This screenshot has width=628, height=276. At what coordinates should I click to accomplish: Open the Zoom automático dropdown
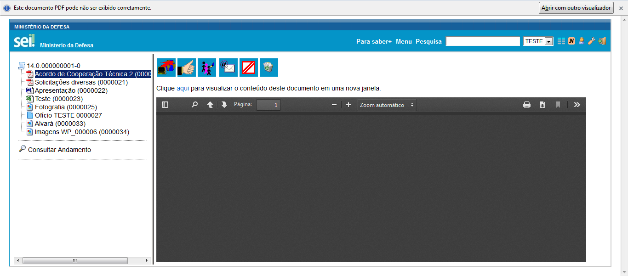point(387,105)
